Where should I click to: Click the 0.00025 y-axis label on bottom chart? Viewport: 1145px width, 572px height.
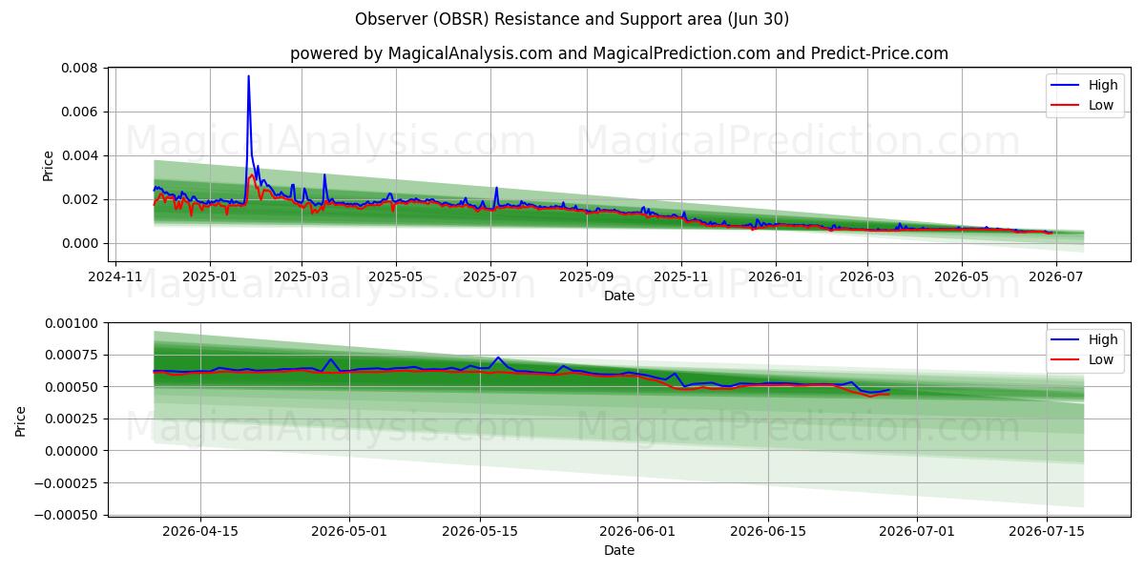pos(72,419)
